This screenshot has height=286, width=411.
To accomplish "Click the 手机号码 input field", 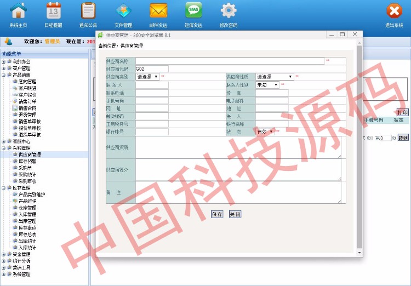I will pos(152,101).
